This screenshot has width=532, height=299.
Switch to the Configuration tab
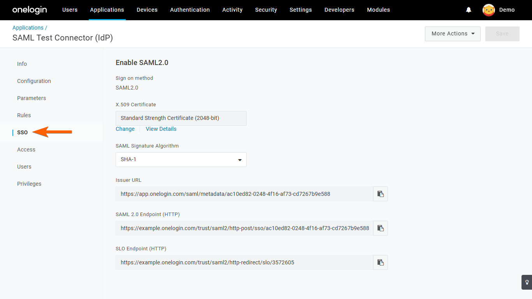[x=34, y=81]
